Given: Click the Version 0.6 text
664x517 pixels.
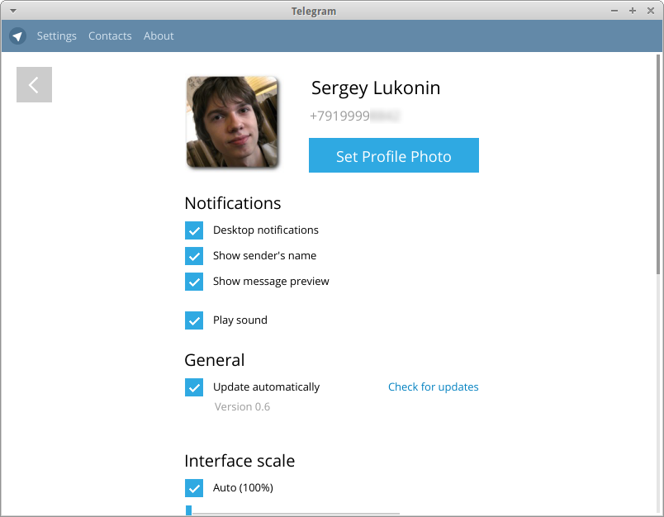Looking at the screenshot, I should pos(242,407).
